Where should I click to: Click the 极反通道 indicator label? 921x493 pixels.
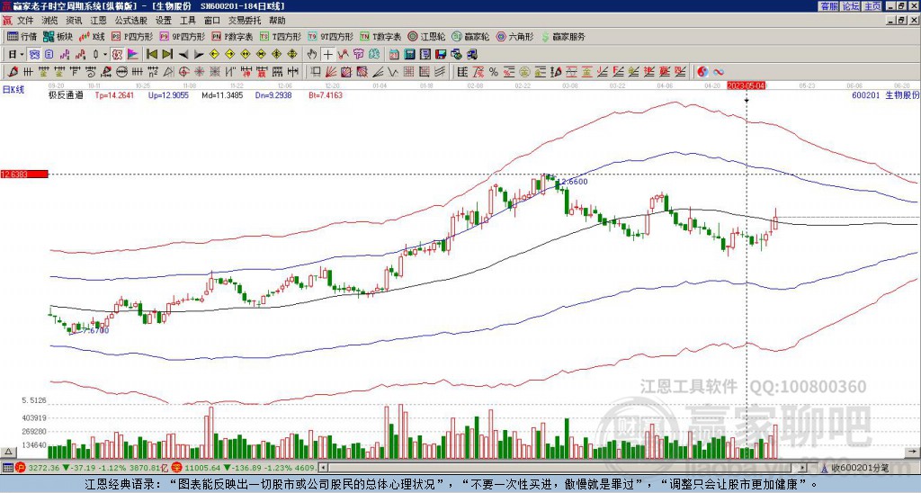tap(65, 95)
